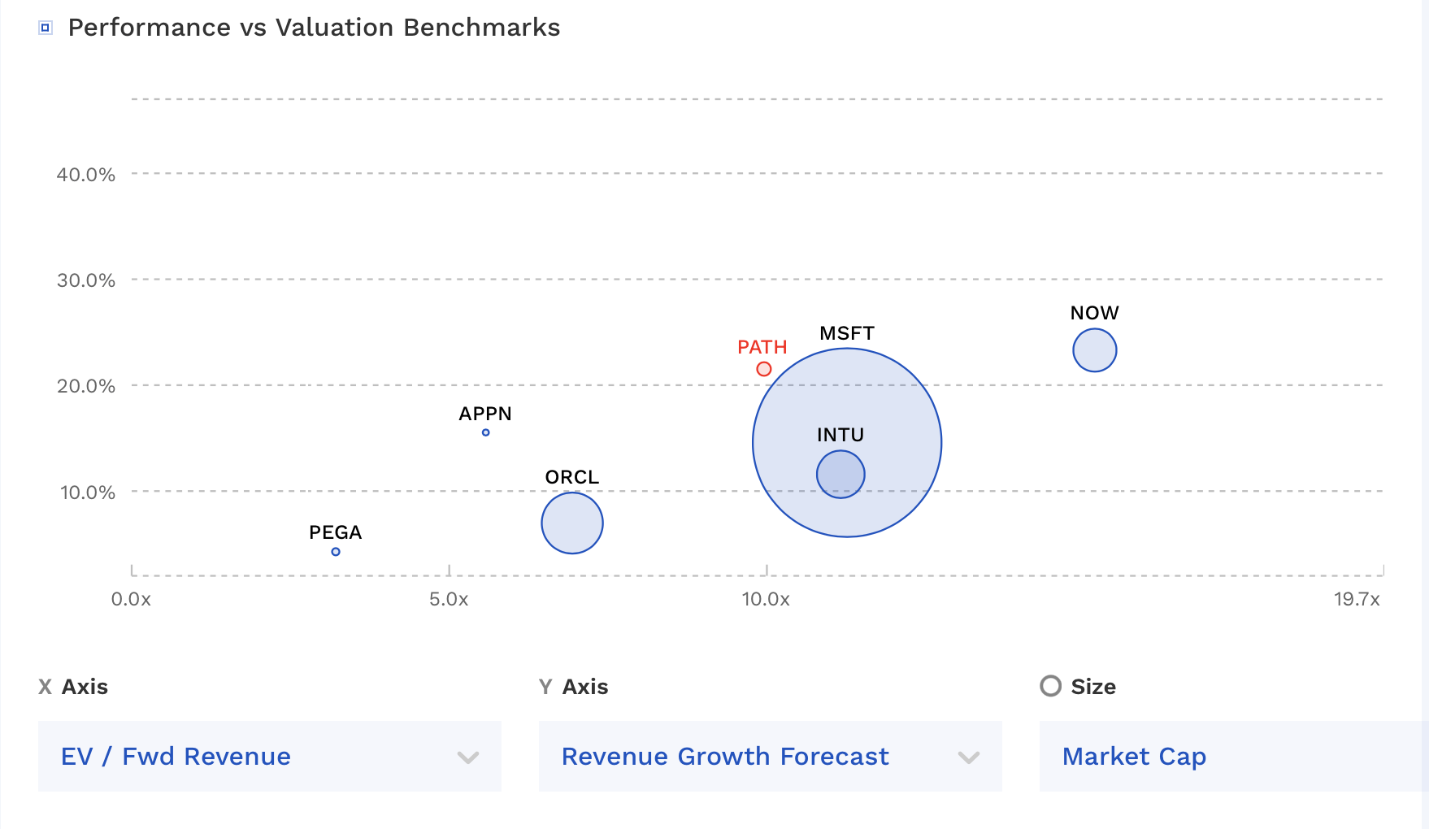This screenshot has height=829, width=1429.
Task: Click the NOW bubble on the chart
Action: (x=1094, y=350)
